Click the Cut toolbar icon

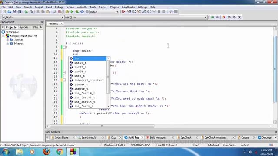[38, 12]
